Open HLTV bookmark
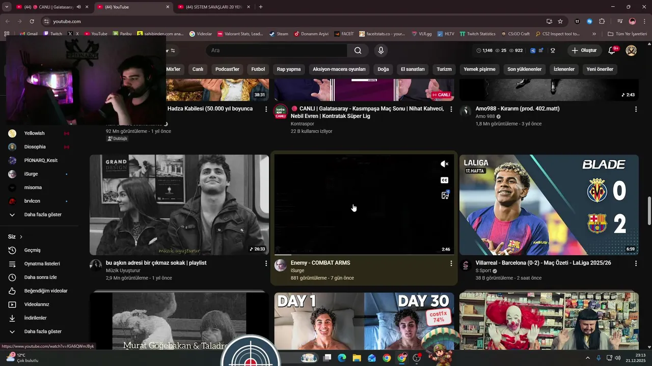The width and height of the screenshot is (652, 366). (446, 34)
